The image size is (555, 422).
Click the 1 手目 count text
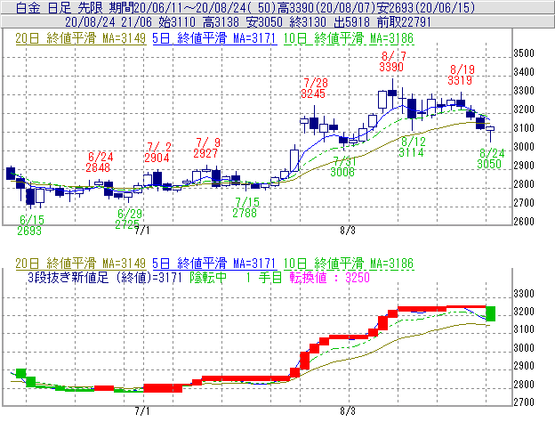(x=263, y=278)
